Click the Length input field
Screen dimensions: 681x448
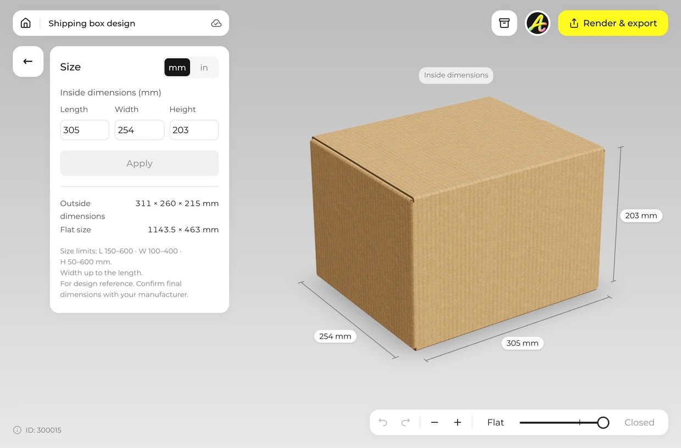click(85, 130)
